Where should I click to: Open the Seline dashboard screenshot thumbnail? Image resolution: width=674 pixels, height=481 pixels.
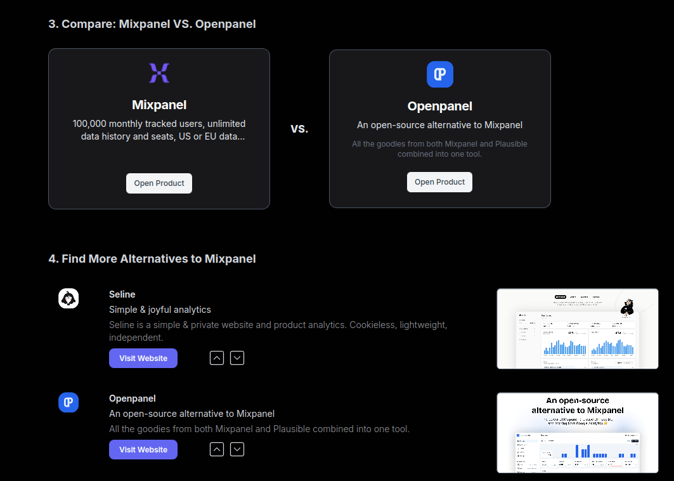coord(577,329)
